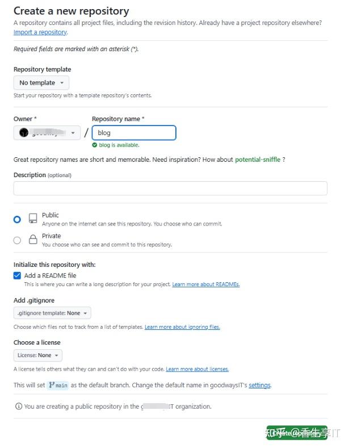This screenshot has height=448, width=349.
Task: Click the owner avatar icon
Action: pyautogui.click(x=23, y=133)
